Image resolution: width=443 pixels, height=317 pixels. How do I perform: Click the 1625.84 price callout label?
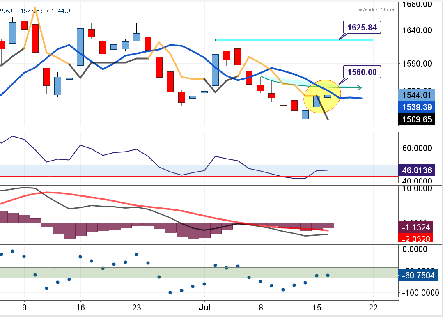[362, 28]
